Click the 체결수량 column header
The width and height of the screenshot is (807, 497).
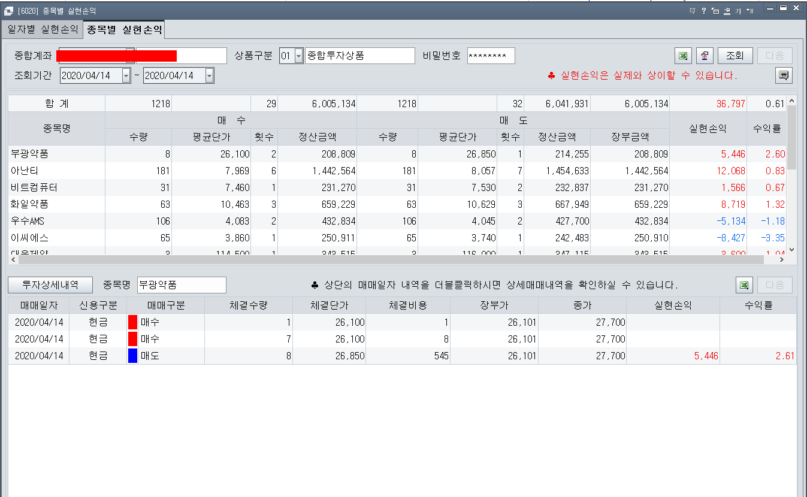[248, 305]
